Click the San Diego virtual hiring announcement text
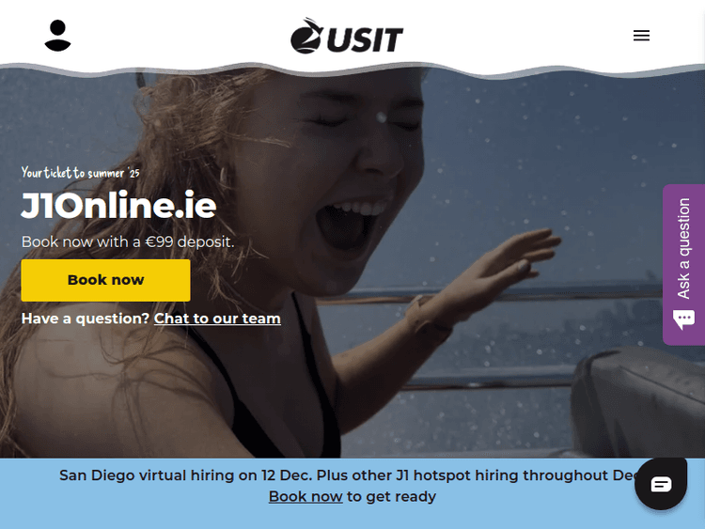Image resolution: width=705 pixels, height=529 pixels. pos(349,475)
